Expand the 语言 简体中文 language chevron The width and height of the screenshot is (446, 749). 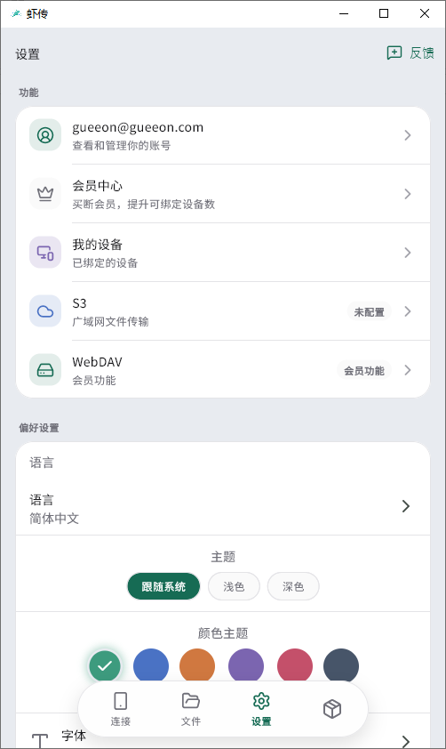(405, 506)
